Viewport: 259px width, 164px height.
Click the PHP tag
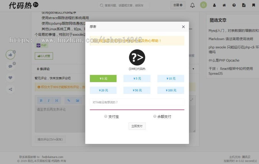click(x=42, y=46)
